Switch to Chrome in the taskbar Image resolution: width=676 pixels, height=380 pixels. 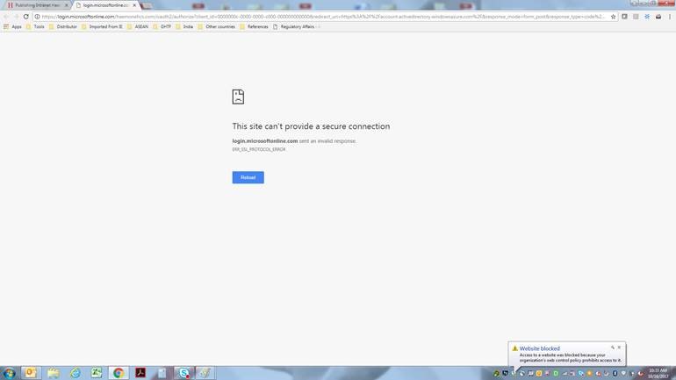point(119,373)
